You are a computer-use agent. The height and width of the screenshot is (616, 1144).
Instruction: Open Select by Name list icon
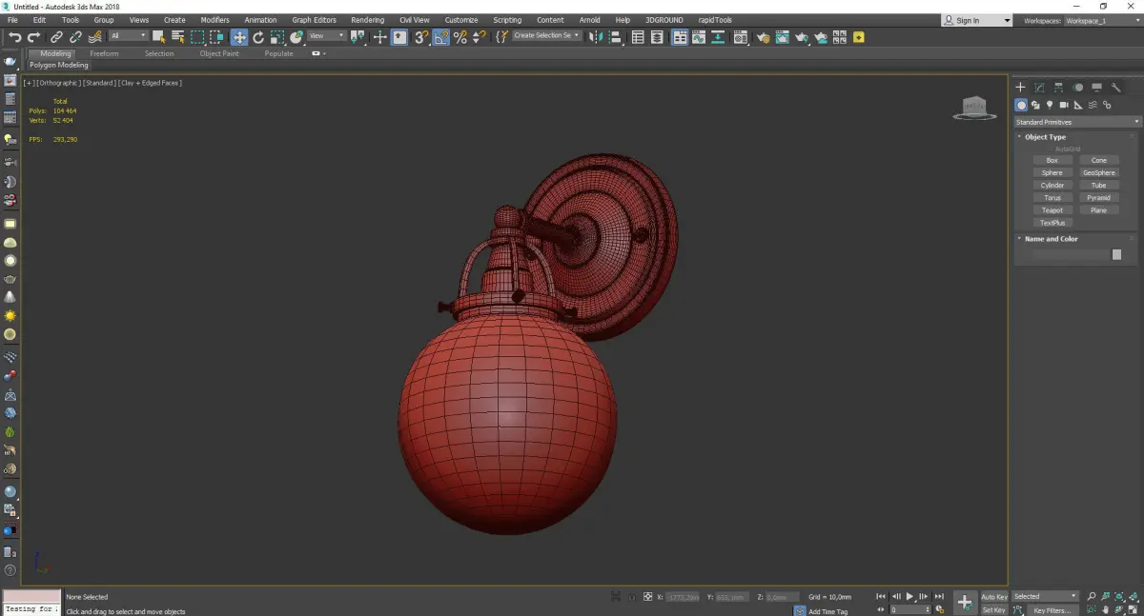177,37
